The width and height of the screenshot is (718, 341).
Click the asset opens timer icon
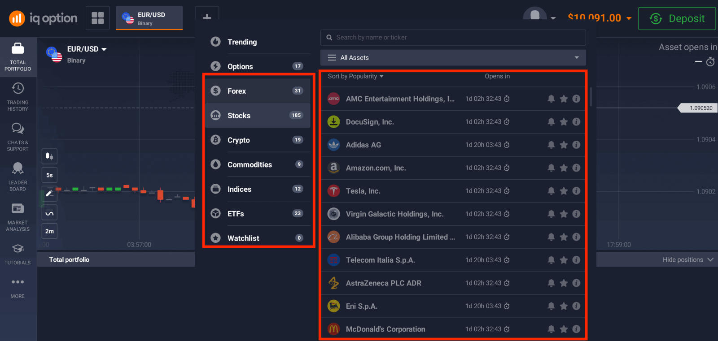(x=710, y=61)
